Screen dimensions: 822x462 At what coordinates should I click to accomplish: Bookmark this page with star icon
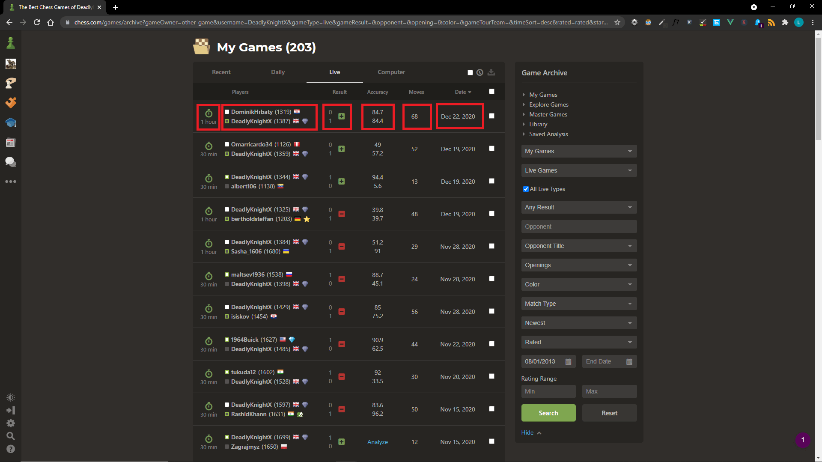[x=617, y=22]
